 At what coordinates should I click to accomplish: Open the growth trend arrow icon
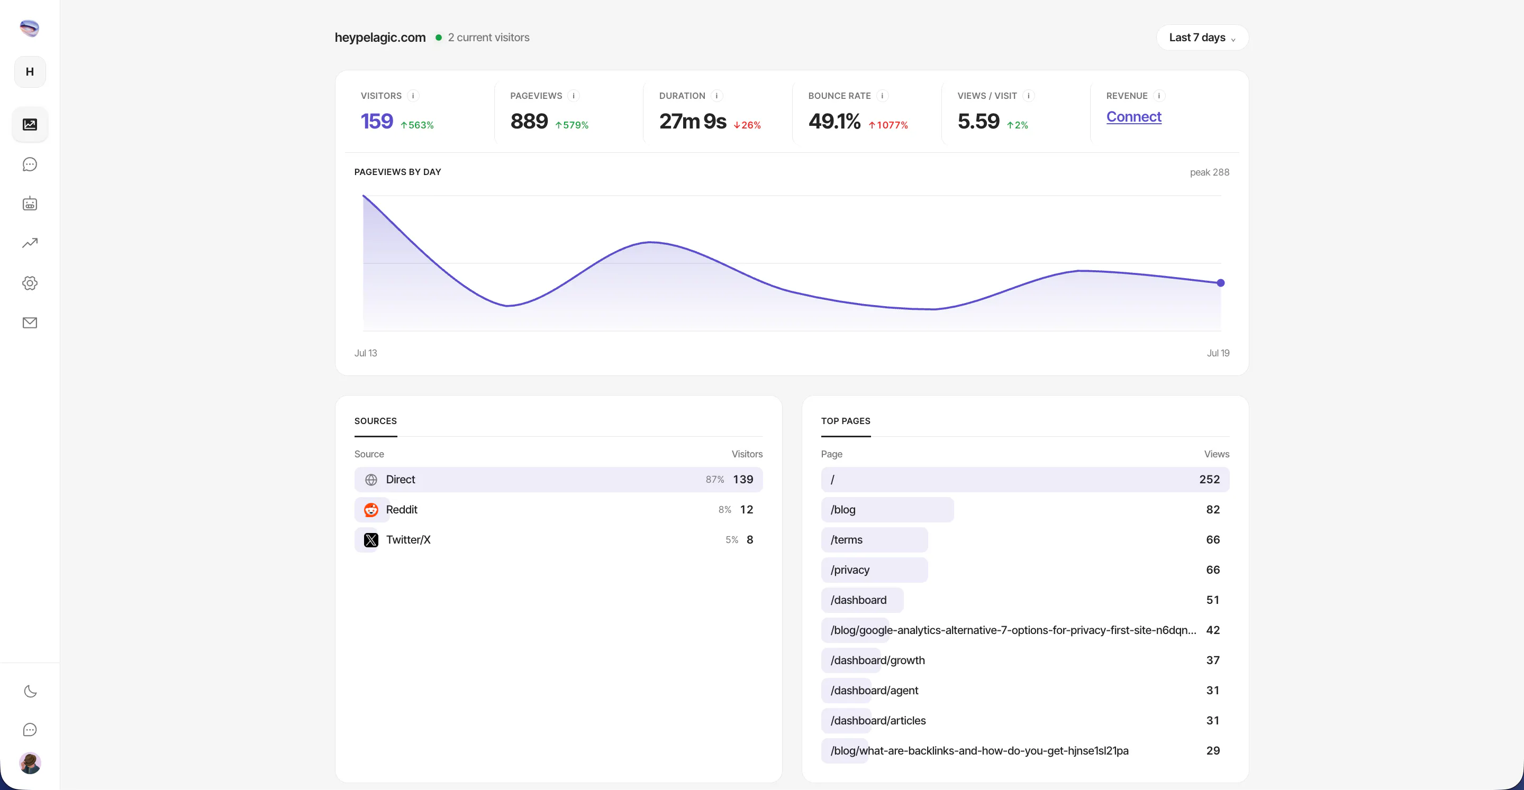(x=30, y=243)
